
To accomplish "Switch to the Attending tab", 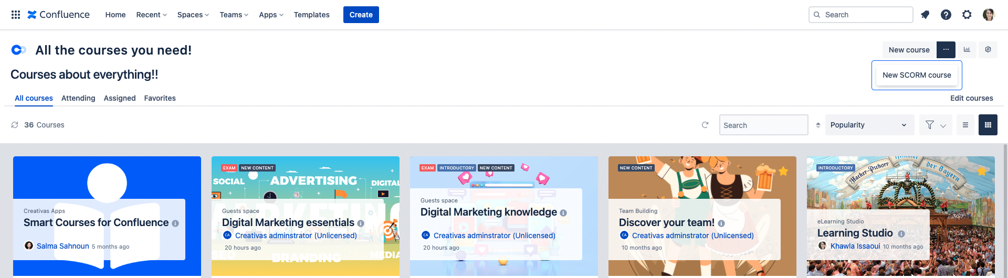I will click(x=78, y=98).
